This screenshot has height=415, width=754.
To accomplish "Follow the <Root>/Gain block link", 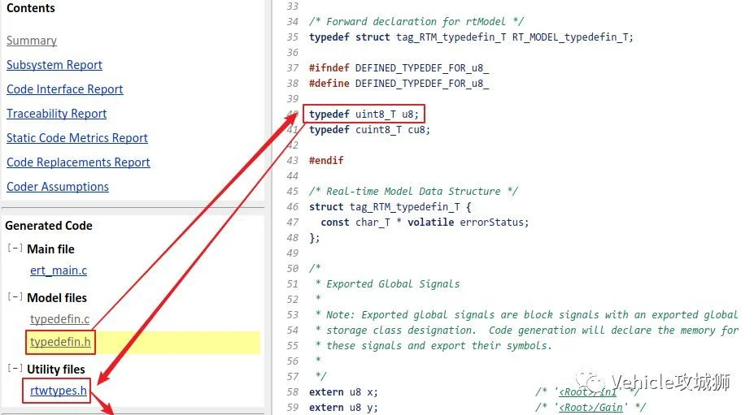I will pyautogui.click(x=591, y=408).
